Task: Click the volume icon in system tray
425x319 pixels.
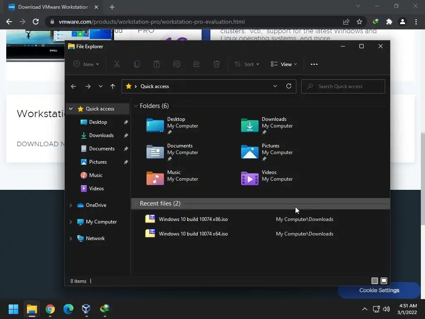Action: click(x=386, y=309)
